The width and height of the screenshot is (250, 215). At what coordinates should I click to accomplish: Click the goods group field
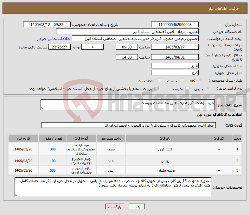(x=129, y=125)
